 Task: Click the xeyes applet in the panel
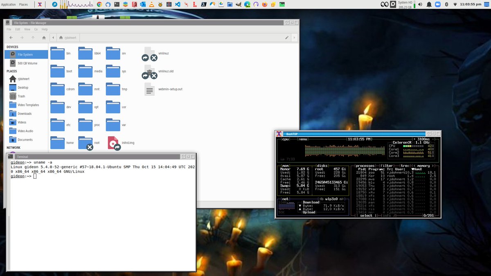[384, 4]
